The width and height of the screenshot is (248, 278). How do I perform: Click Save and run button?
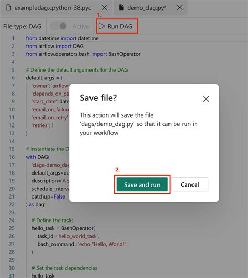[142, 184]
